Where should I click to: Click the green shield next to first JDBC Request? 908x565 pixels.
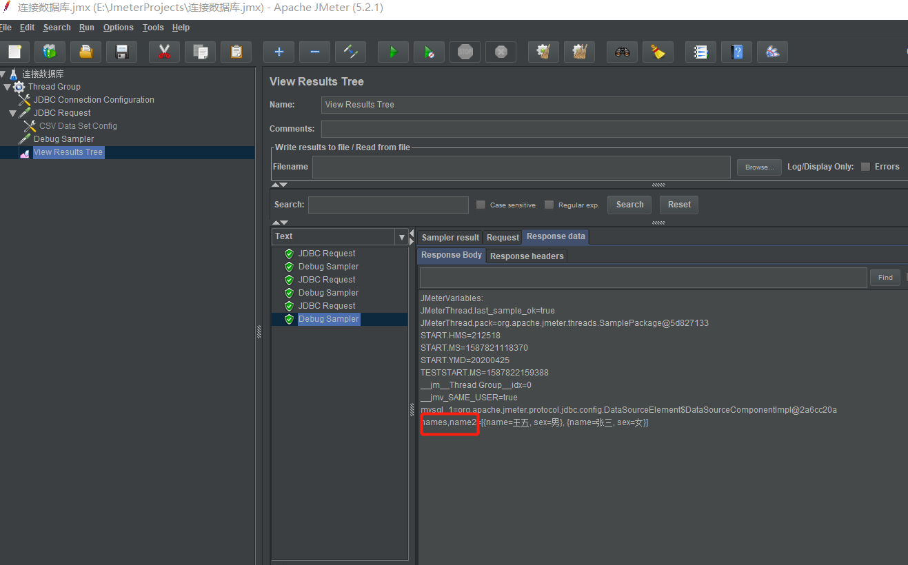point(289,254)
